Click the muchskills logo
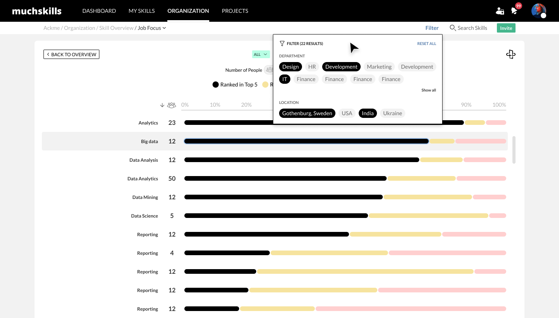559x318 pixels. [37, 11]
